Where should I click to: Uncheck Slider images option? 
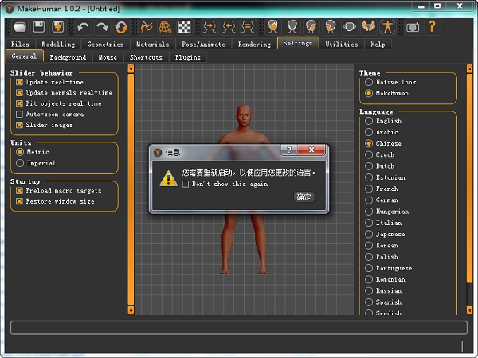coord(20,125)
